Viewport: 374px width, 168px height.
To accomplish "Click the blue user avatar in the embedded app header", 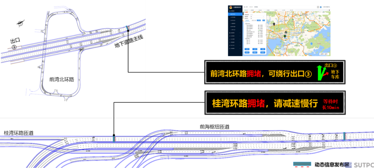I will [x=321, y=7].
